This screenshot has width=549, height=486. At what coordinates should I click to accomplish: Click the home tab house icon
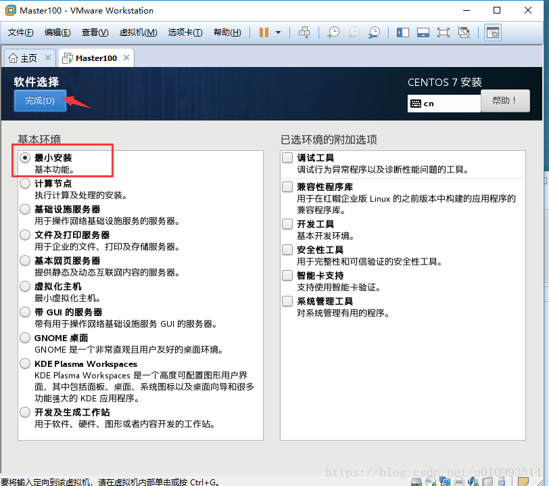pyautogui.click(x=14, y=58)
